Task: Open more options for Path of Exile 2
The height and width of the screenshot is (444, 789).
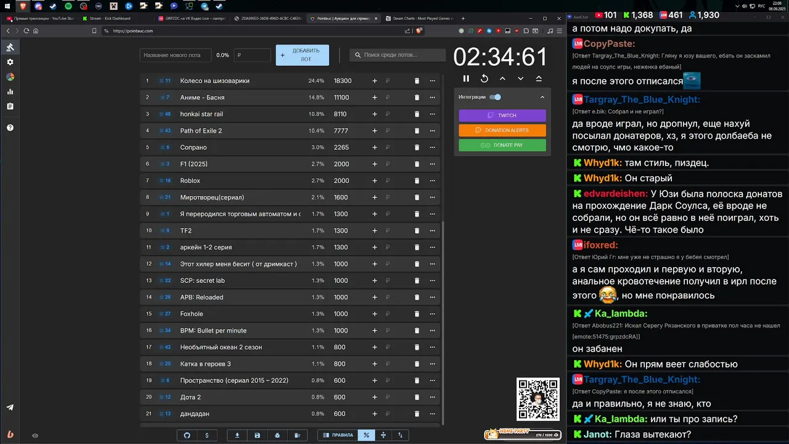Action: tap(432, 131)
